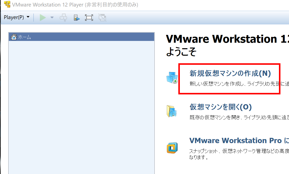
Task: Click the VMware Workstation Pro upgrade icon
Action: pos(172,148)
